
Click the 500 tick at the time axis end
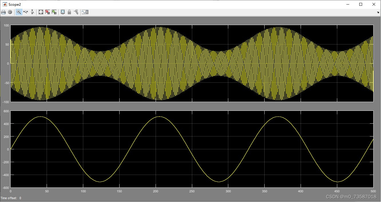coord(373,191)
